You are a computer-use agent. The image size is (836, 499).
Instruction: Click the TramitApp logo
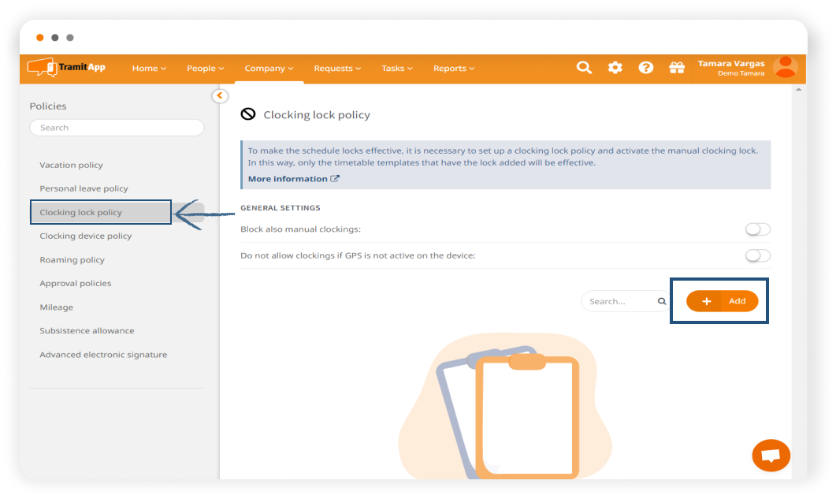67,68
